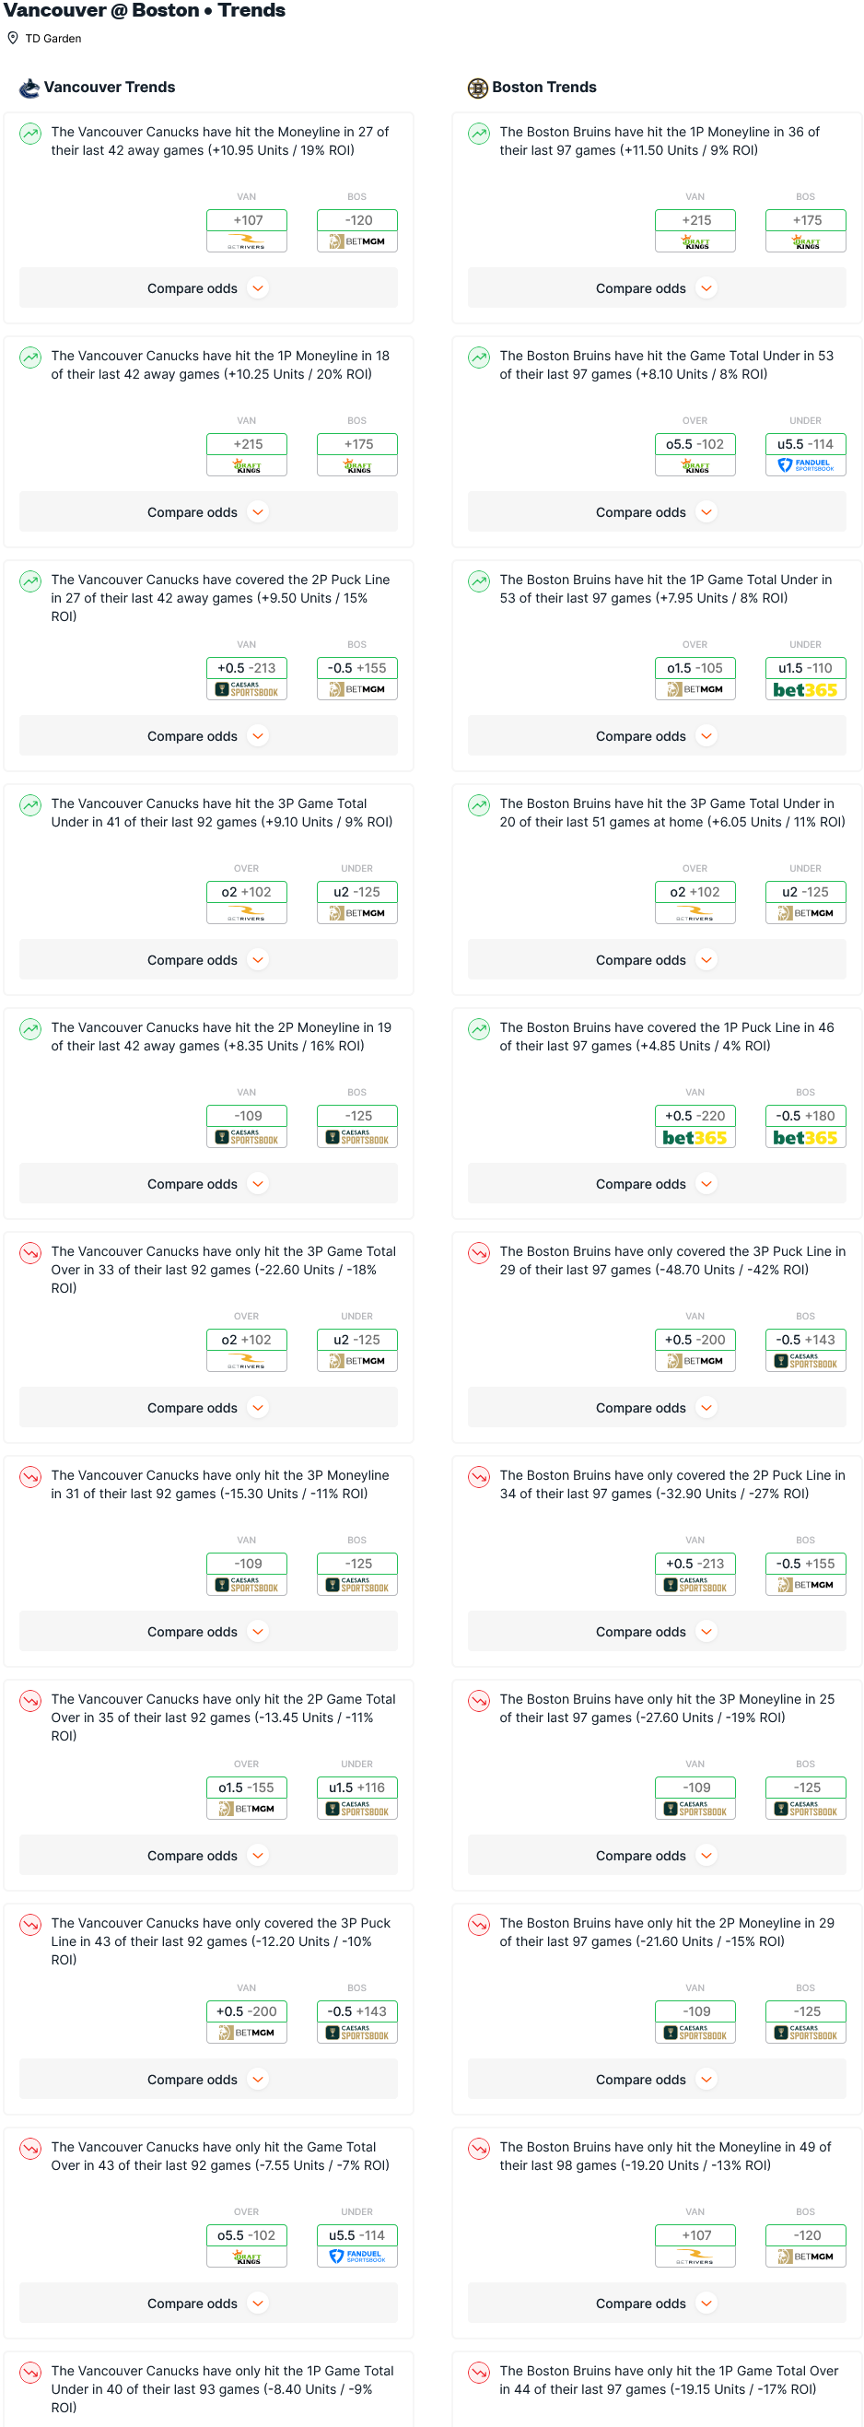Expand Compare odds under Bruins 3P Moneyline trend
The image size is (864, 2427).
pyautogui.click(x=657, y=1856)
